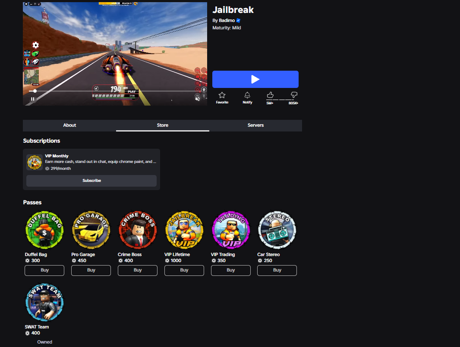Buy the Car Stereo pass
This screenshot has height=347, width=460.
[277, 270]
